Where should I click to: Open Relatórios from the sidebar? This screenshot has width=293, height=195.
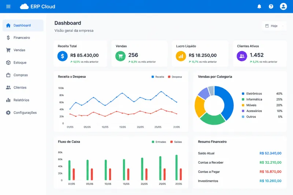23,100
